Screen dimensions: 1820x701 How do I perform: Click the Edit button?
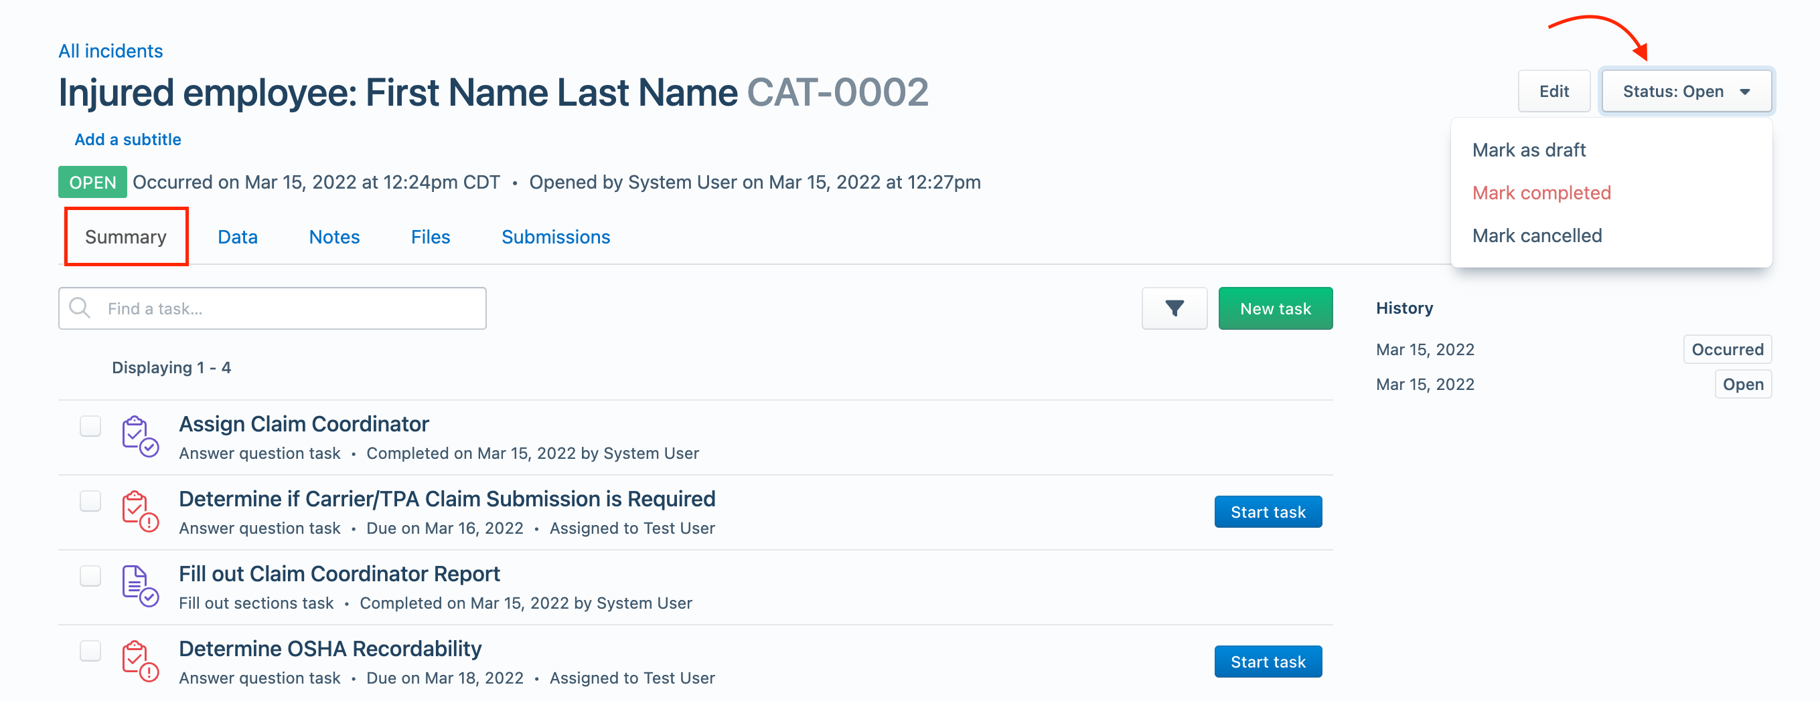pos(1553,91)
